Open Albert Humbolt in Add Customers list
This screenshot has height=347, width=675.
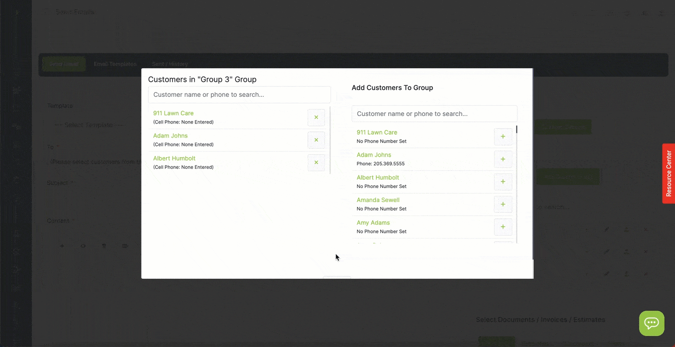378,177
